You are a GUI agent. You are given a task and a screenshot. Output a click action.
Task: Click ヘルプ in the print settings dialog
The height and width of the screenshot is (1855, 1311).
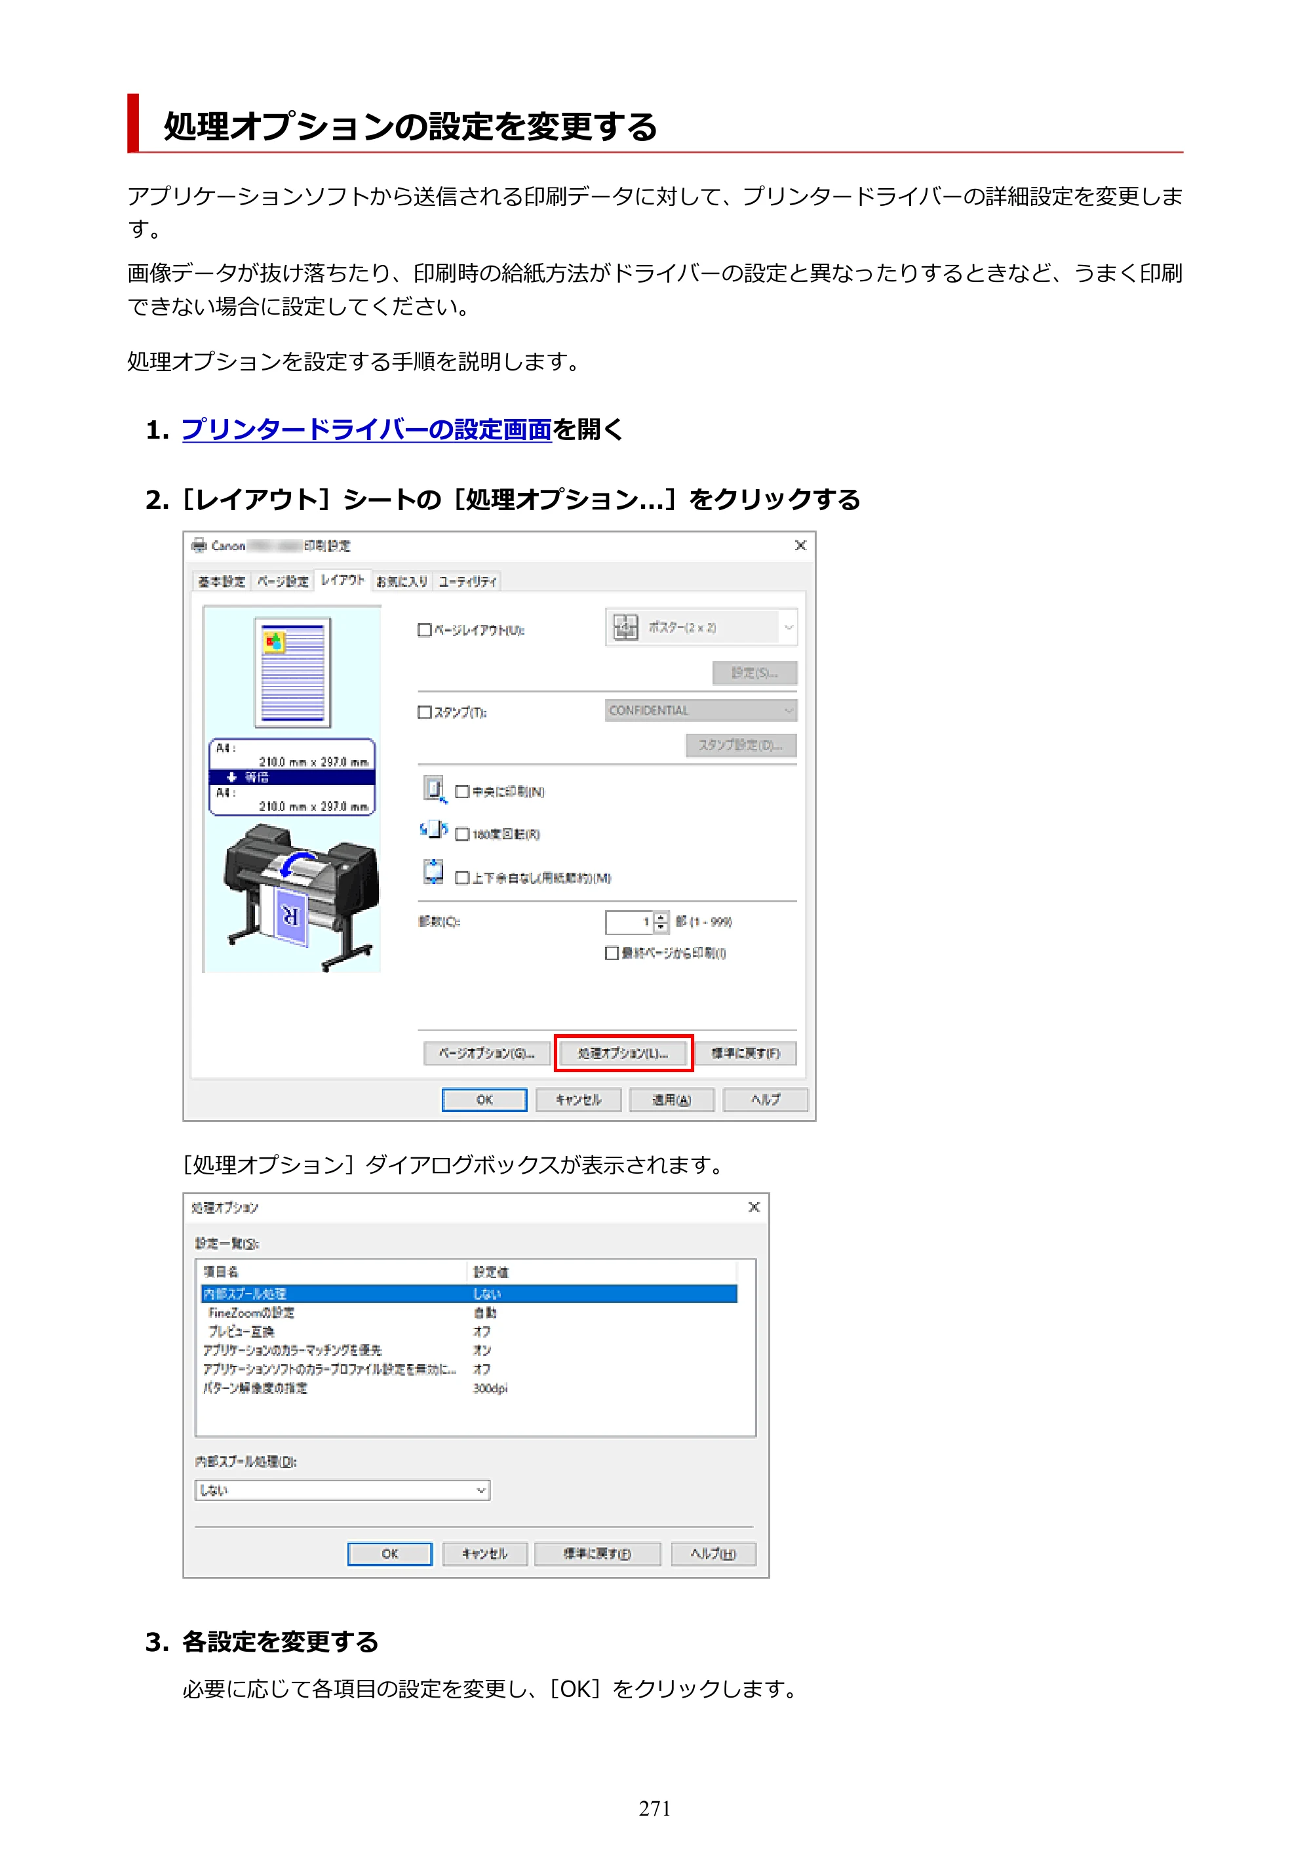pyautogui.click(x=765, y=1100)
